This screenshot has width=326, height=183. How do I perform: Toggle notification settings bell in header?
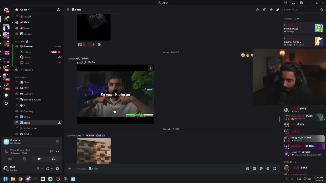pyautogui.click(x=264, y=10)
